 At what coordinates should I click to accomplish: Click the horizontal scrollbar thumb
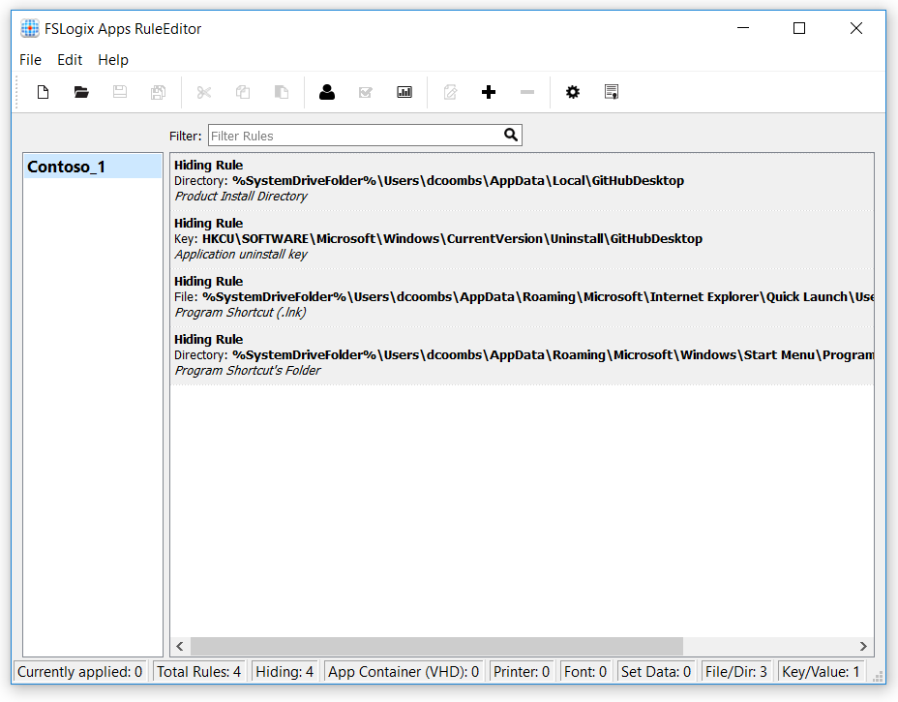coord(436,647)
